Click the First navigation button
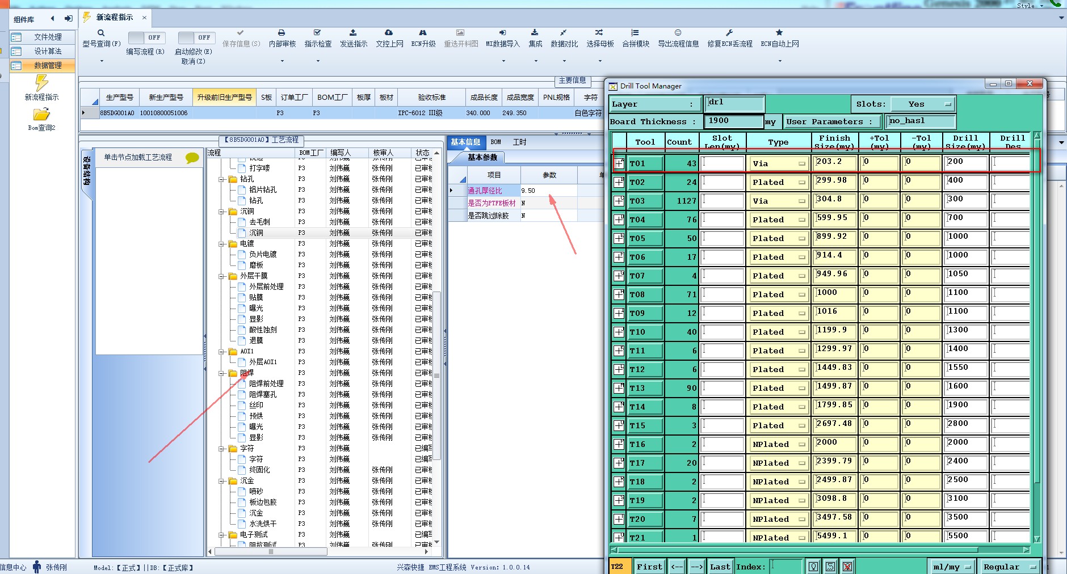1067x574 pixels. [649, 567]
